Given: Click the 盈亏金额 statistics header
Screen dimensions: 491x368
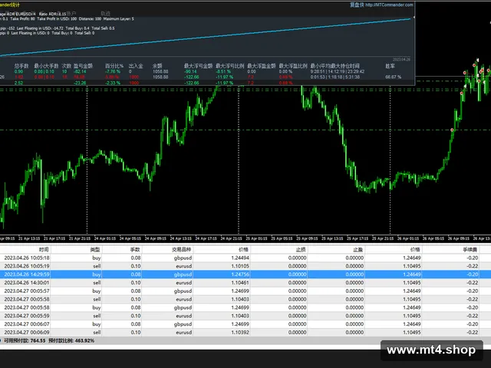Looking at the screenshot, I should pos(83,66).
